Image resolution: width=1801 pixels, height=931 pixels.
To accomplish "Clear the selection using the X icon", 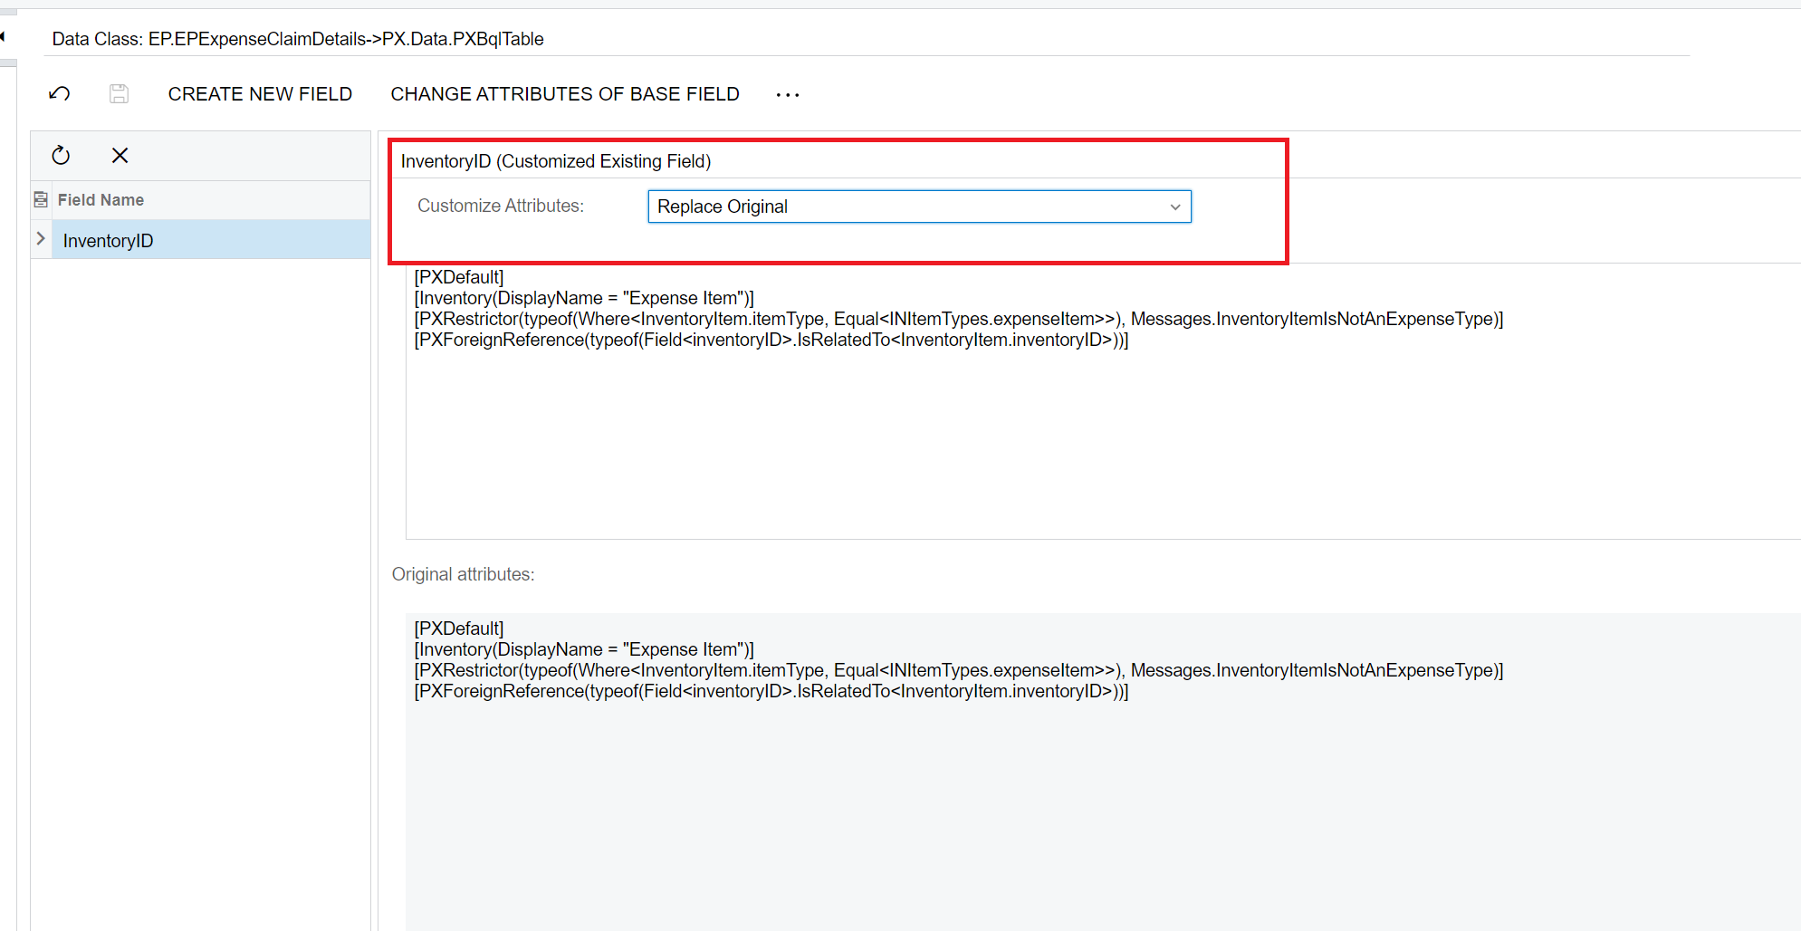I will (x=120, y=155).
